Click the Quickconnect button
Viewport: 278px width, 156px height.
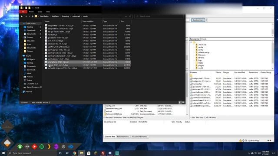[x=198, y=20]
